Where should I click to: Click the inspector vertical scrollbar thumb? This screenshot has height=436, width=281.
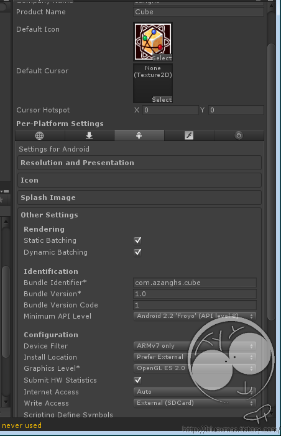pos(271,182)
